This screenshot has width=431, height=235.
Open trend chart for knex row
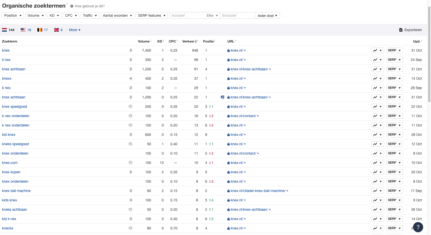point(378,50)
